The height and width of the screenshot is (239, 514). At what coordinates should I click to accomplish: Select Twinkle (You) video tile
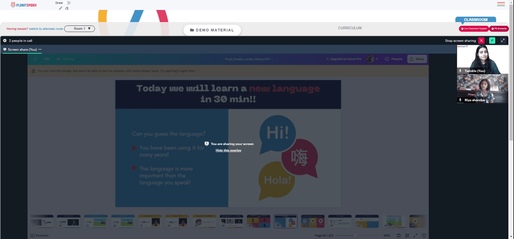coord(483,59)
